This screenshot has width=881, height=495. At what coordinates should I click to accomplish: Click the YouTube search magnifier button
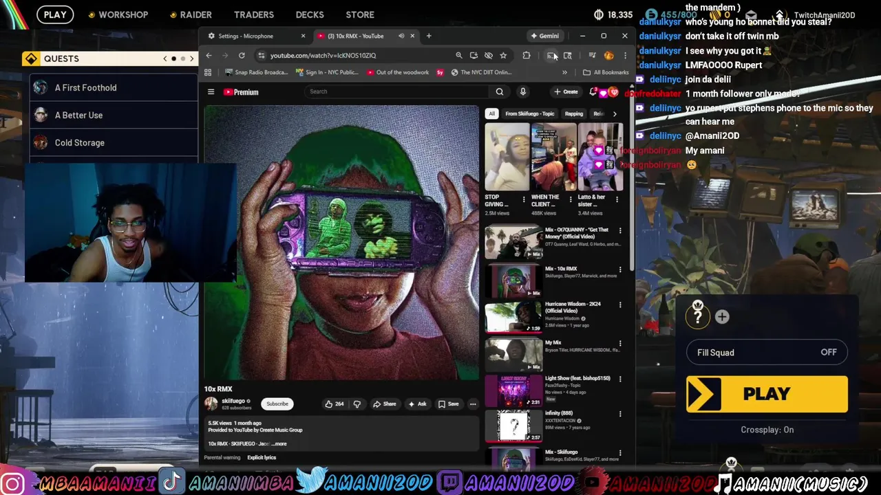pyautogui.click(x=500, y=91)
